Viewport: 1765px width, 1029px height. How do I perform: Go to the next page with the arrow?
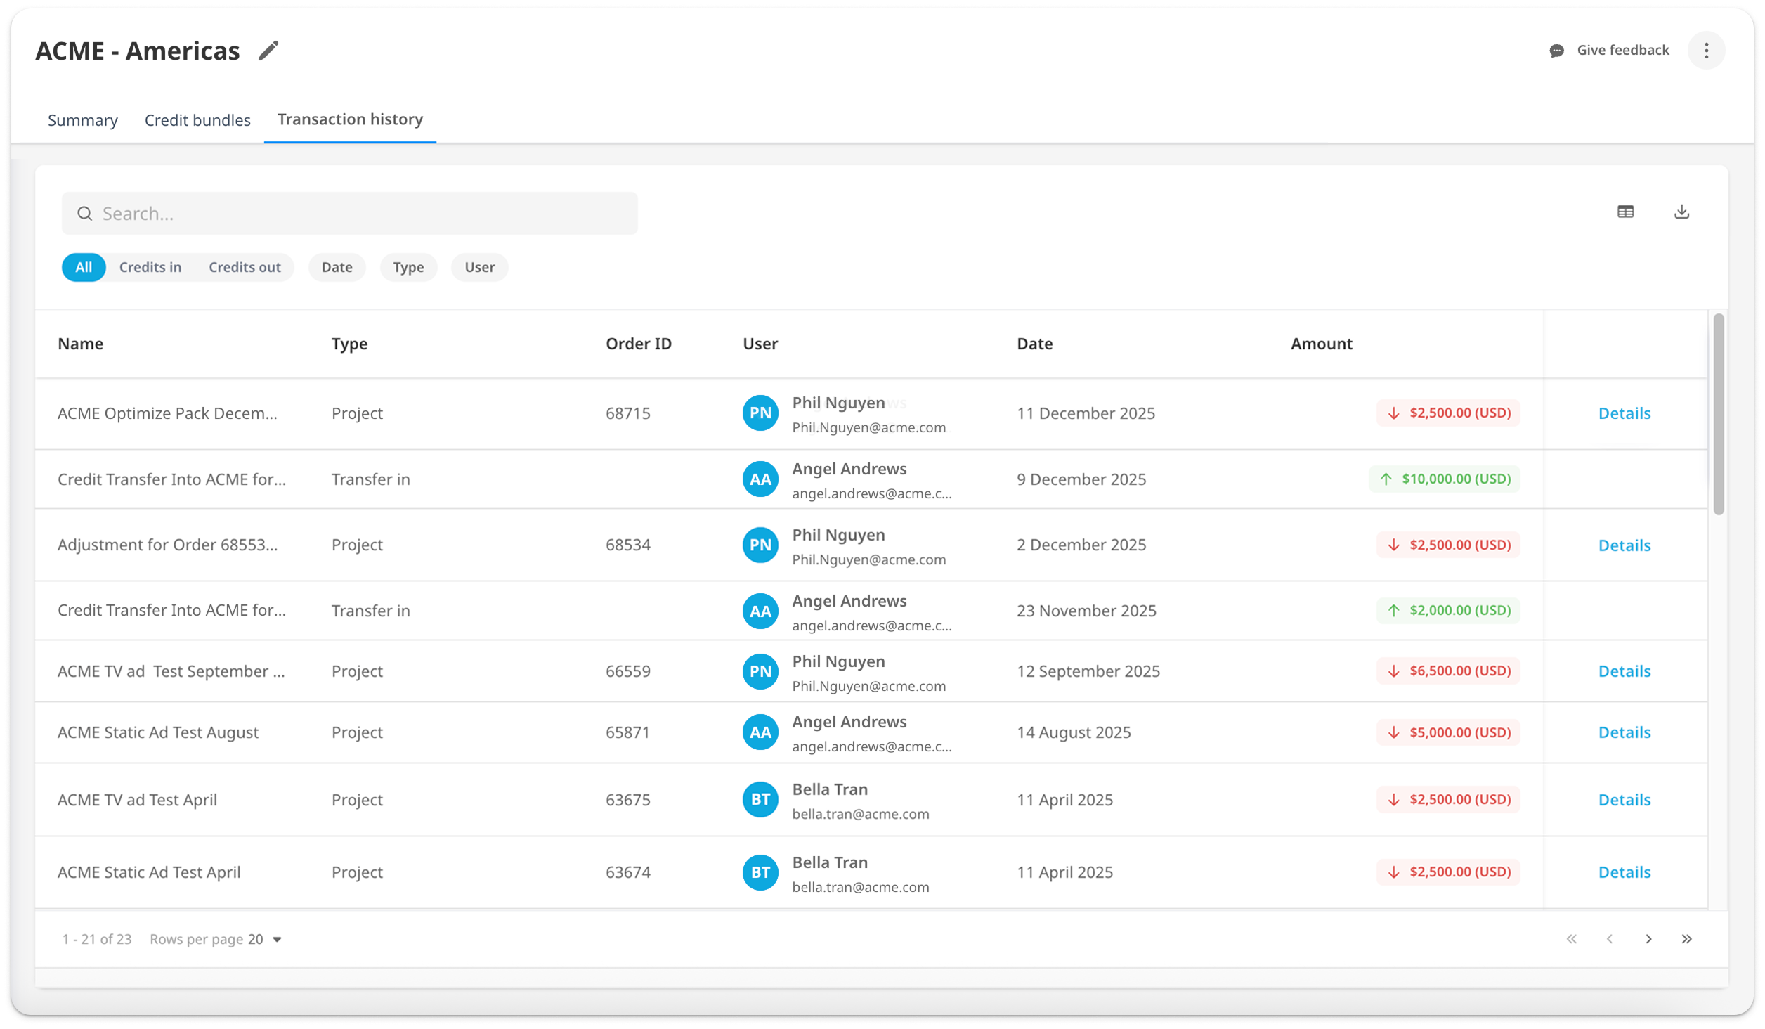[x=1648, y=939]
